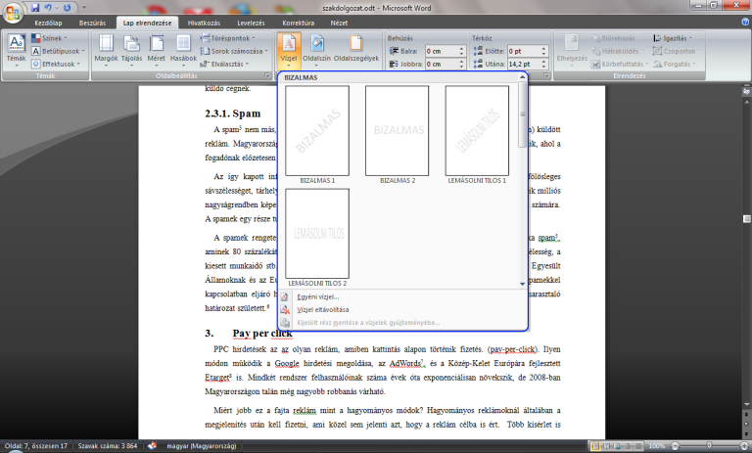Screen dimensions: 752x453
Task: Expand Sorok számozása line numbers dropdown
Action: 234,51
